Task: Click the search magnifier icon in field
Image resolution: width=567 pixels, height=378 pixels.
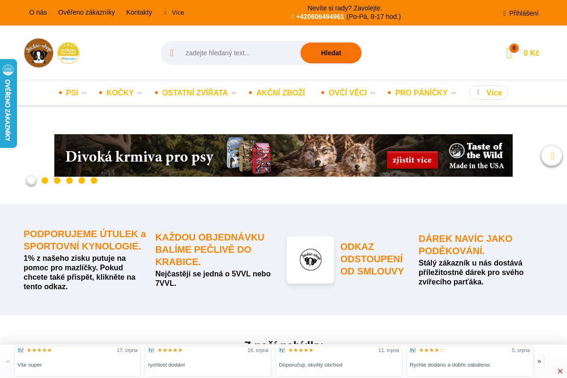Action: tap(172, 53)
